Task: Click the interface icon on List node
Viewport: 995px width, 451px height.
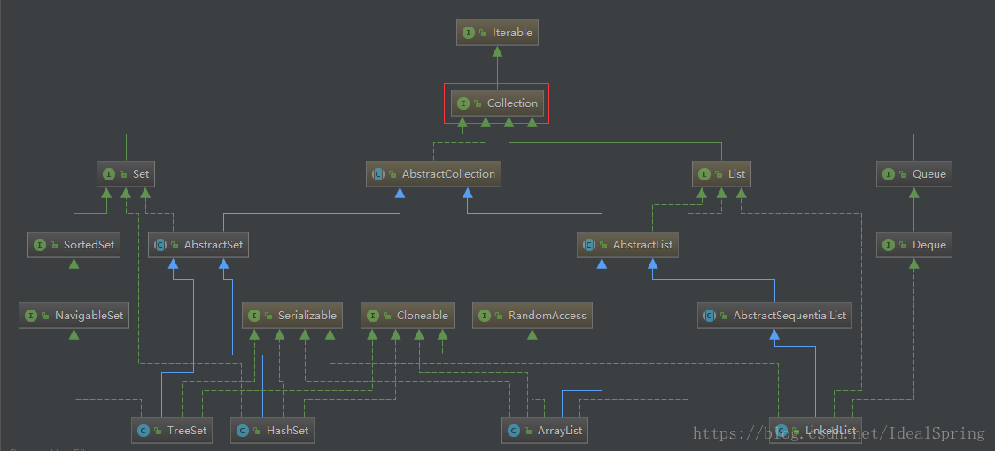Action: (704, 174)
